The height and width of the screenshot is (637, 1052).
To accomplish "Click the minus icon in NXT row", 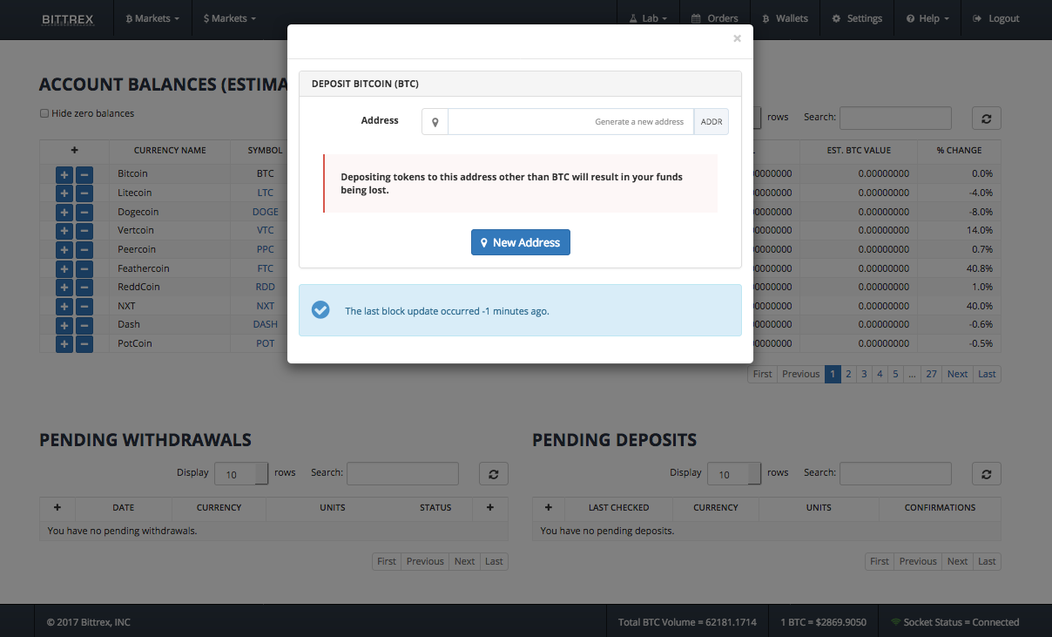I will click(x=84, y=306).
